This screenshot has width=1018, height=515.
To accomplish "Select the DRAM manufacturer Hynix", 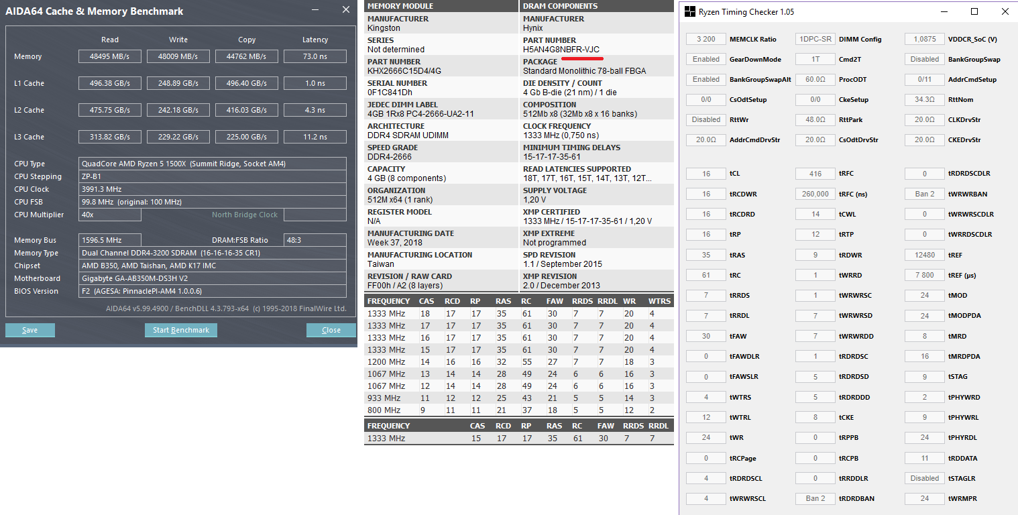I will click(534, 28).
